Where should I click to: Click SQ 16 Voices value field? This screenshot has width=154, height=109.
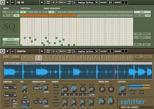click(110, 3)
